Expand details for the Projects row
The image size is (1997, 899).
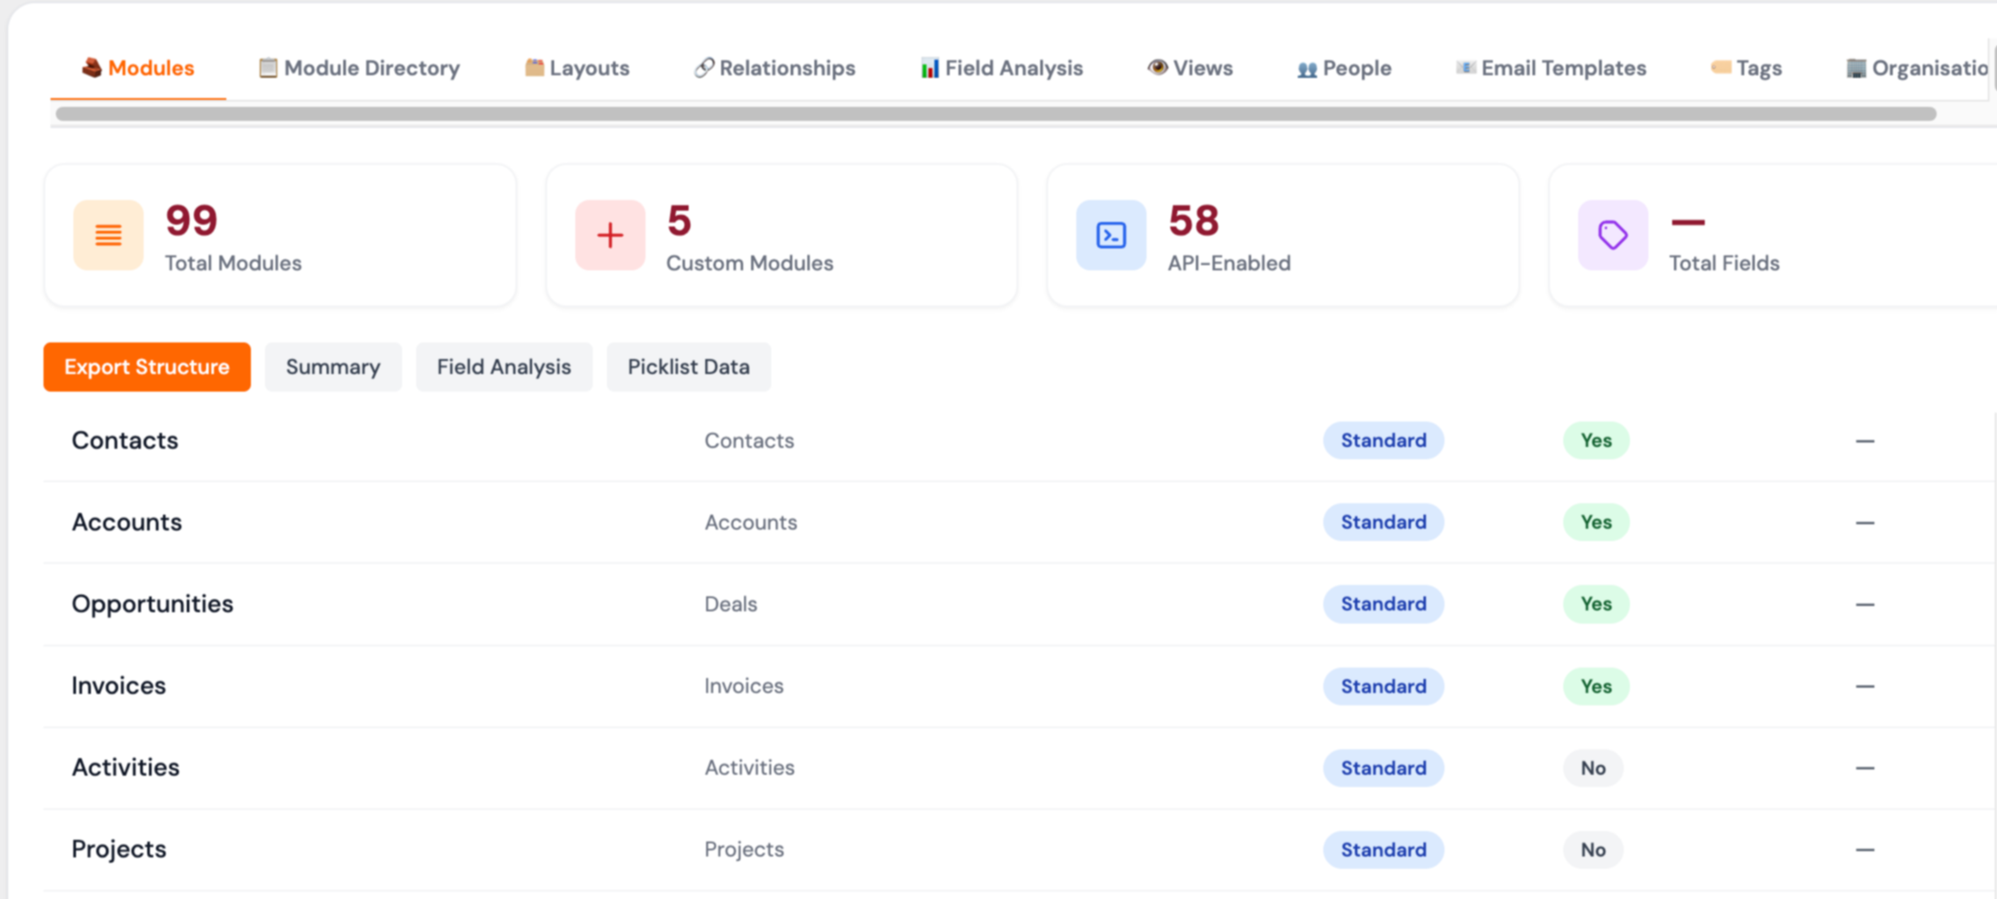(x=1866, y=849)
